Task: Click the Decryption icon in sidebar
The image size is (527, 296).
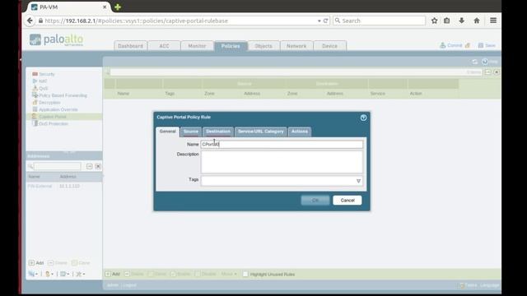Action: coord(35,102)
